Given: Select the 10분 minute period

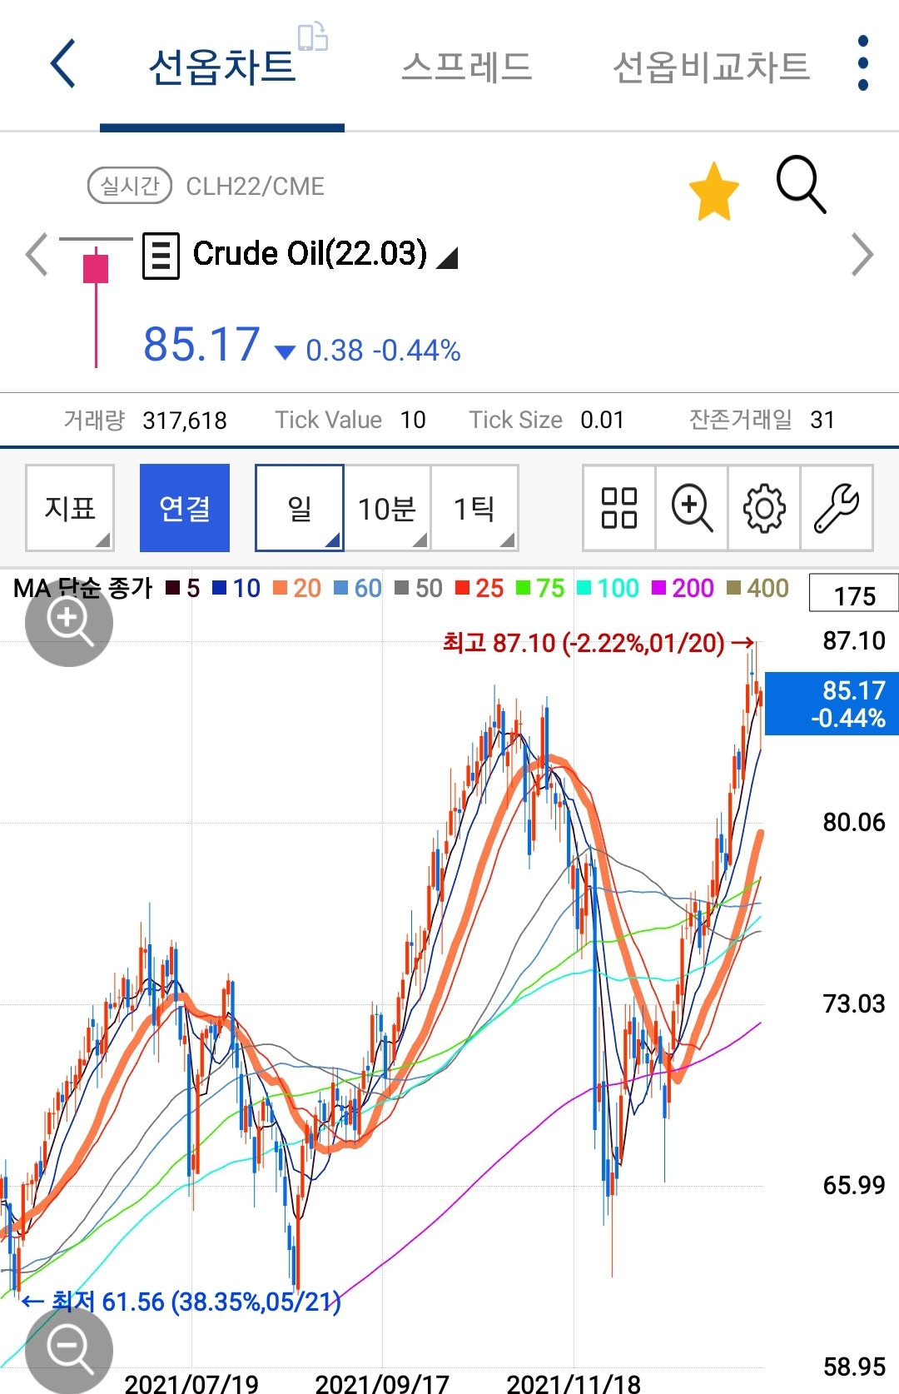Looking at the screenshot, I should point(387,508).
